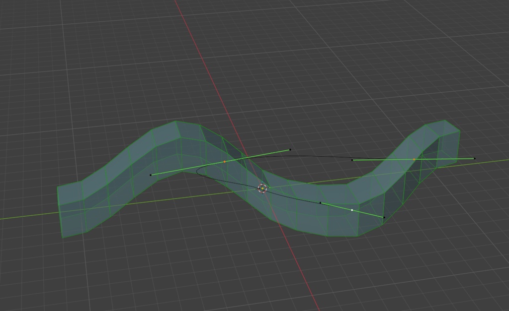Click the upper endpoint of the longest handle line

[x=290, y=150]
